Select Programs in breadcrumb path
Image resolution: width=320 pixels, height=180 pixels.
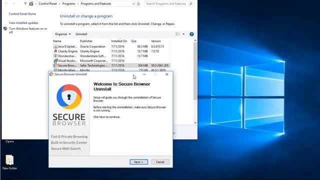click(68, 3)
